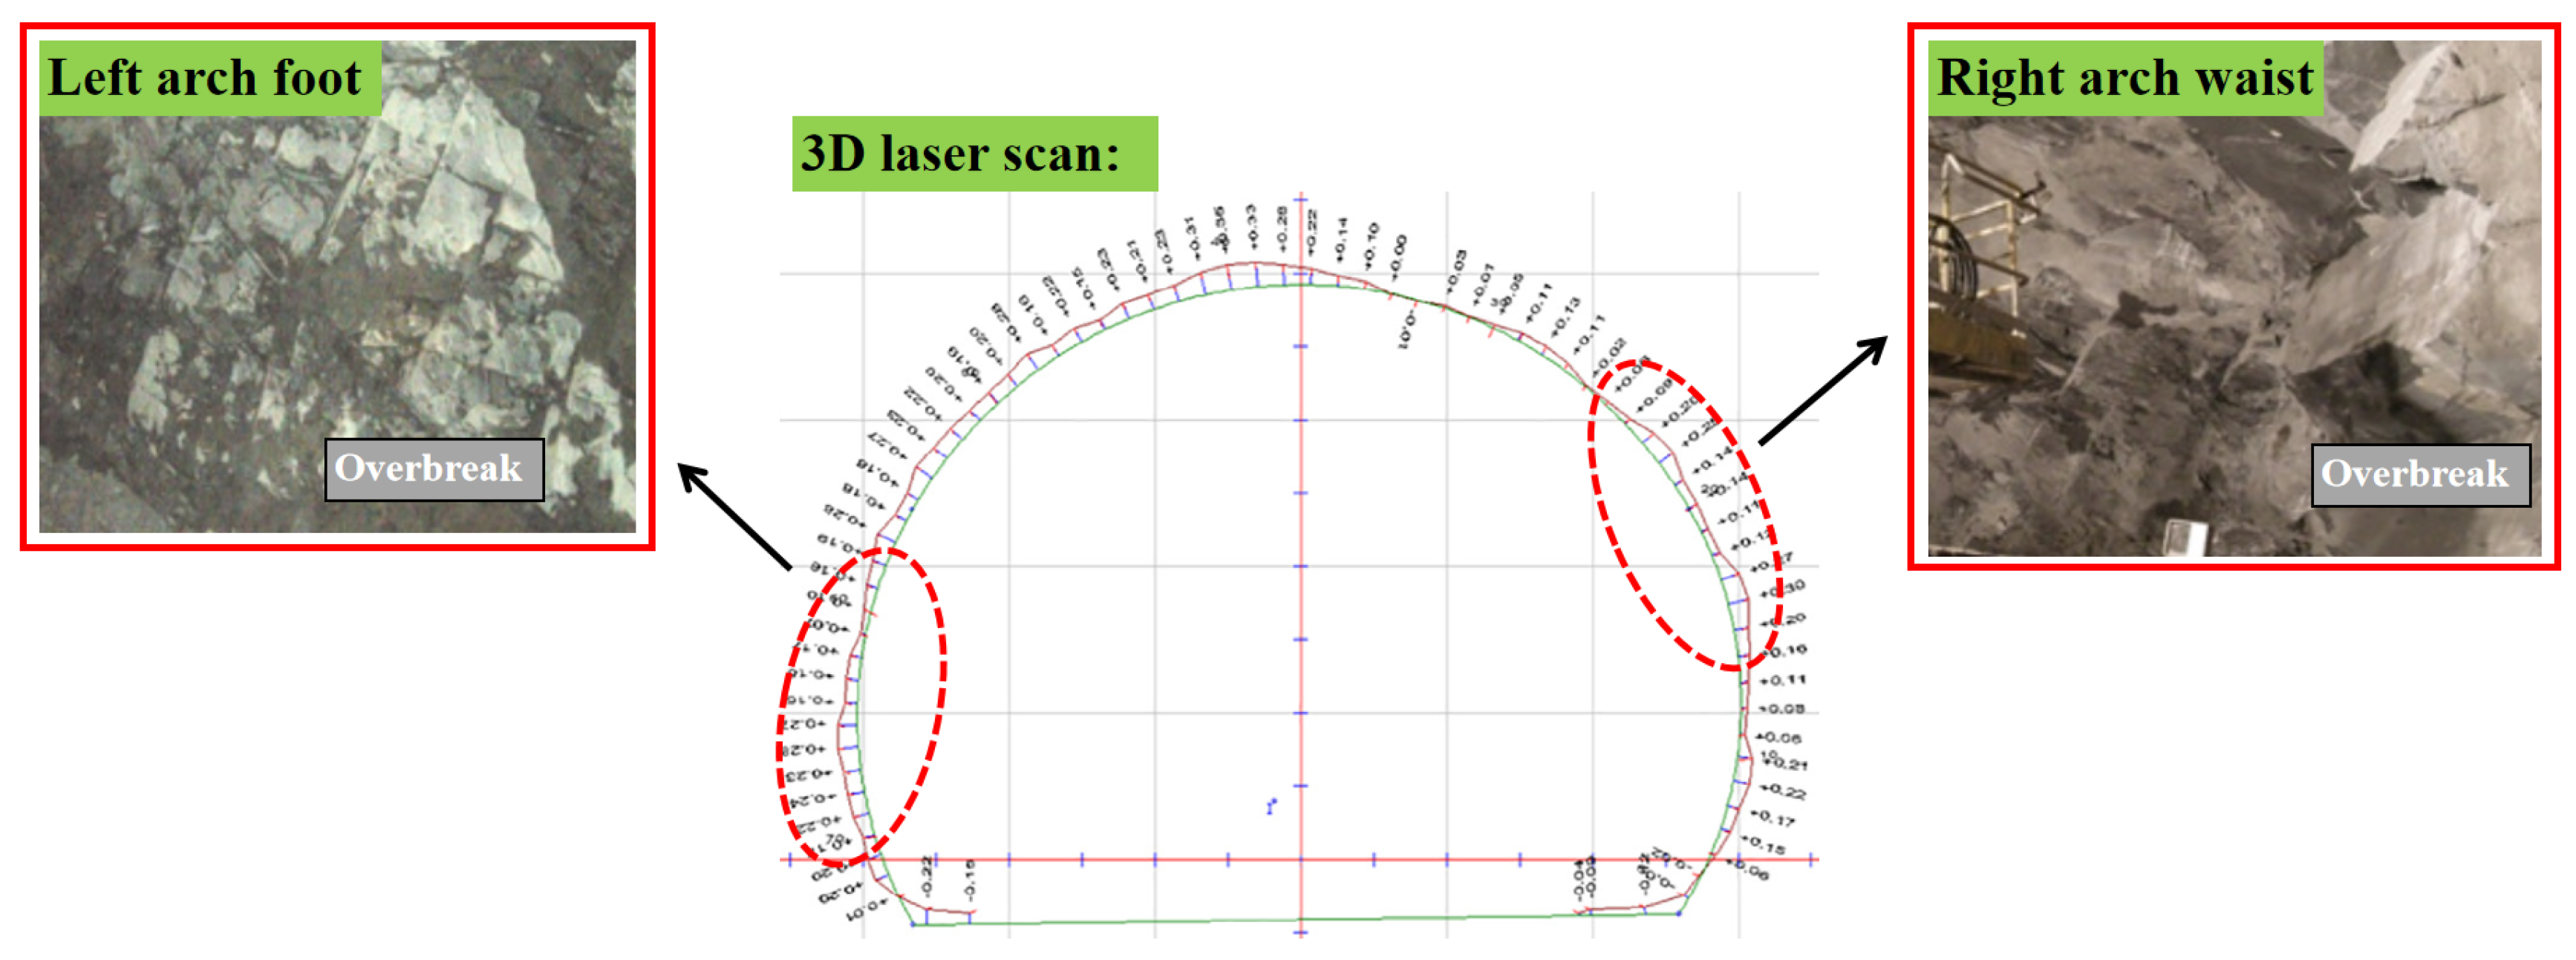
Task: Click the intersection of the red axis lines
Action: point(1301,859)
